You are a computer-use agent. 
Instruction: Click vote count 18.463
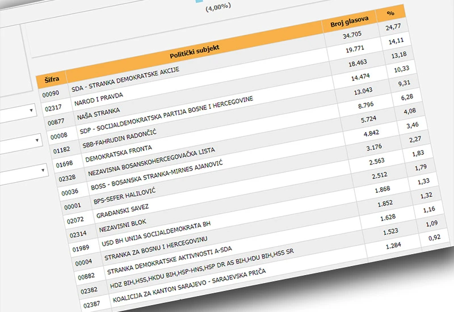click(x=358, y=63)
